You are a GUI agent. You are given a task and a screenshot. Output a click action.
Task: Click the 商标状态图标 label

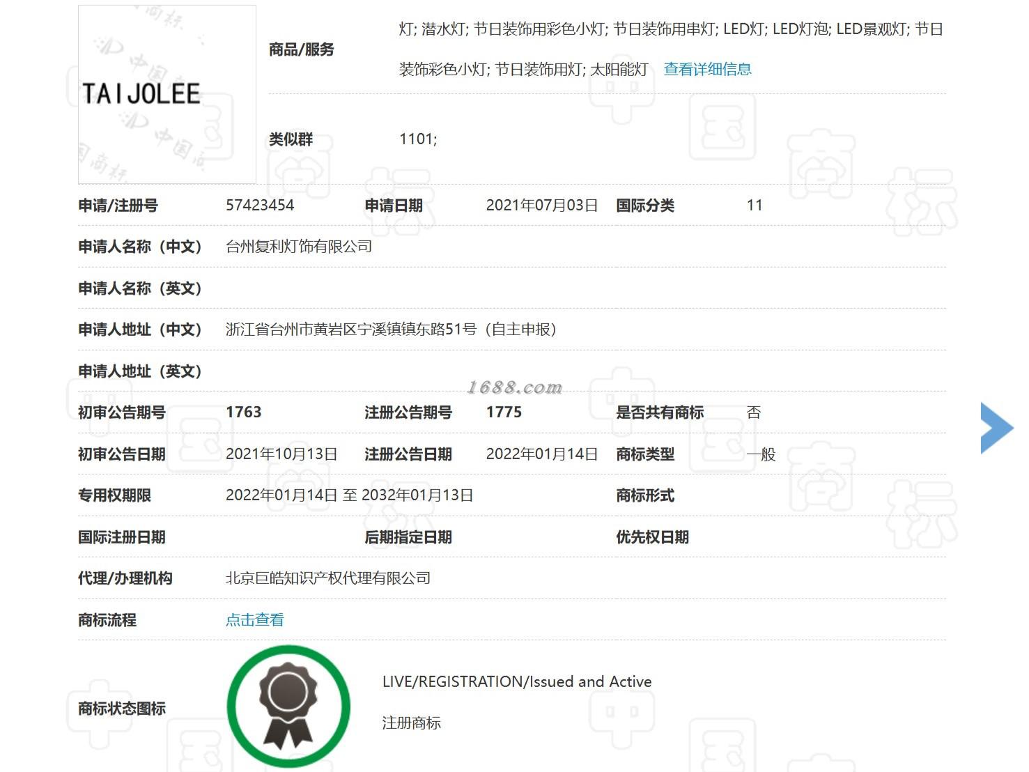(x=122, y=708)
